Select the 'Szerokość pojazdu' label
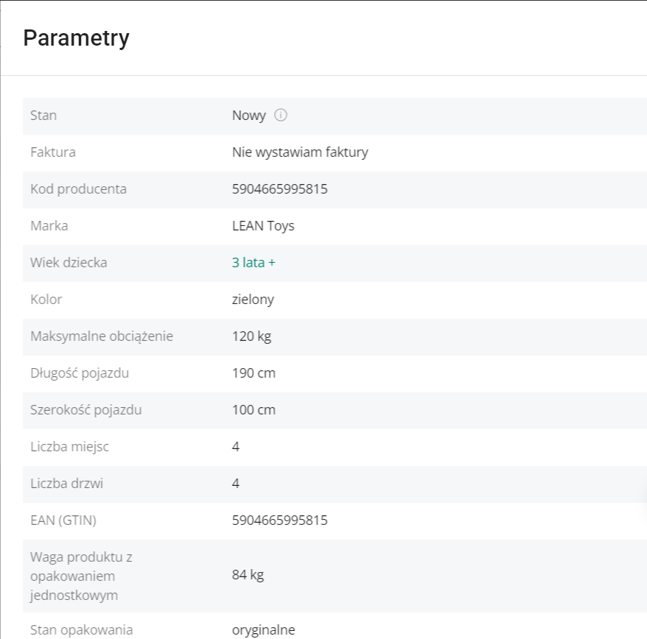Screen dimensions: 647x639 coord(85,410)
